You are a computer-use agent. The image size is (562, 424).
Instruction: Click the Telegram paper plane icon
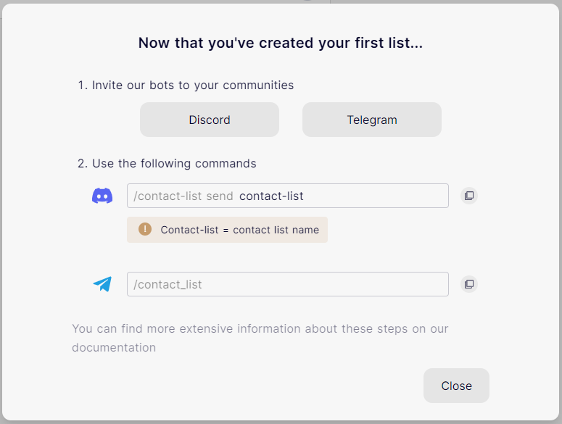point(102,284)
